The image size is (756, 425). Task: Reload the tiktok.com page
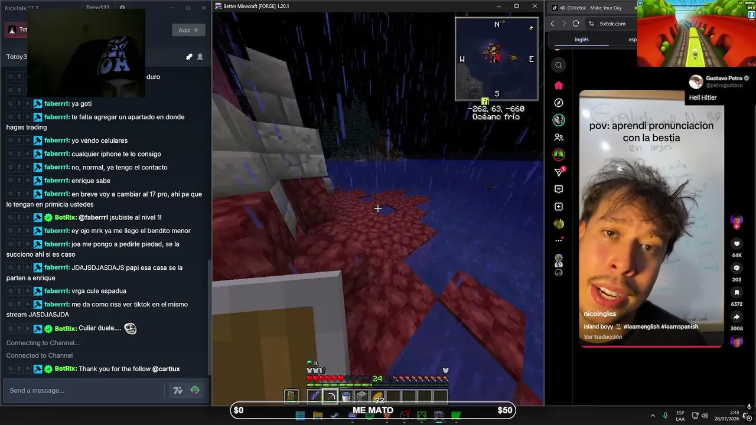click(x=576, y=24)
